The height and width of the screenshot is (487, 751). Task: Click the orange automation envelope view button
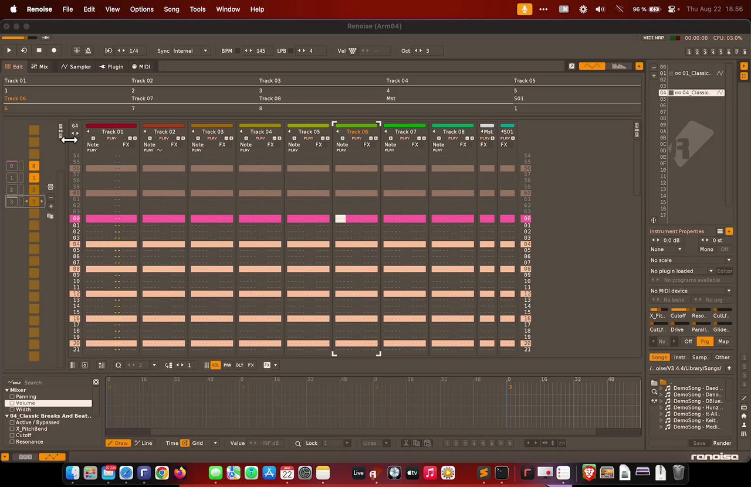(x=592, y=66)
